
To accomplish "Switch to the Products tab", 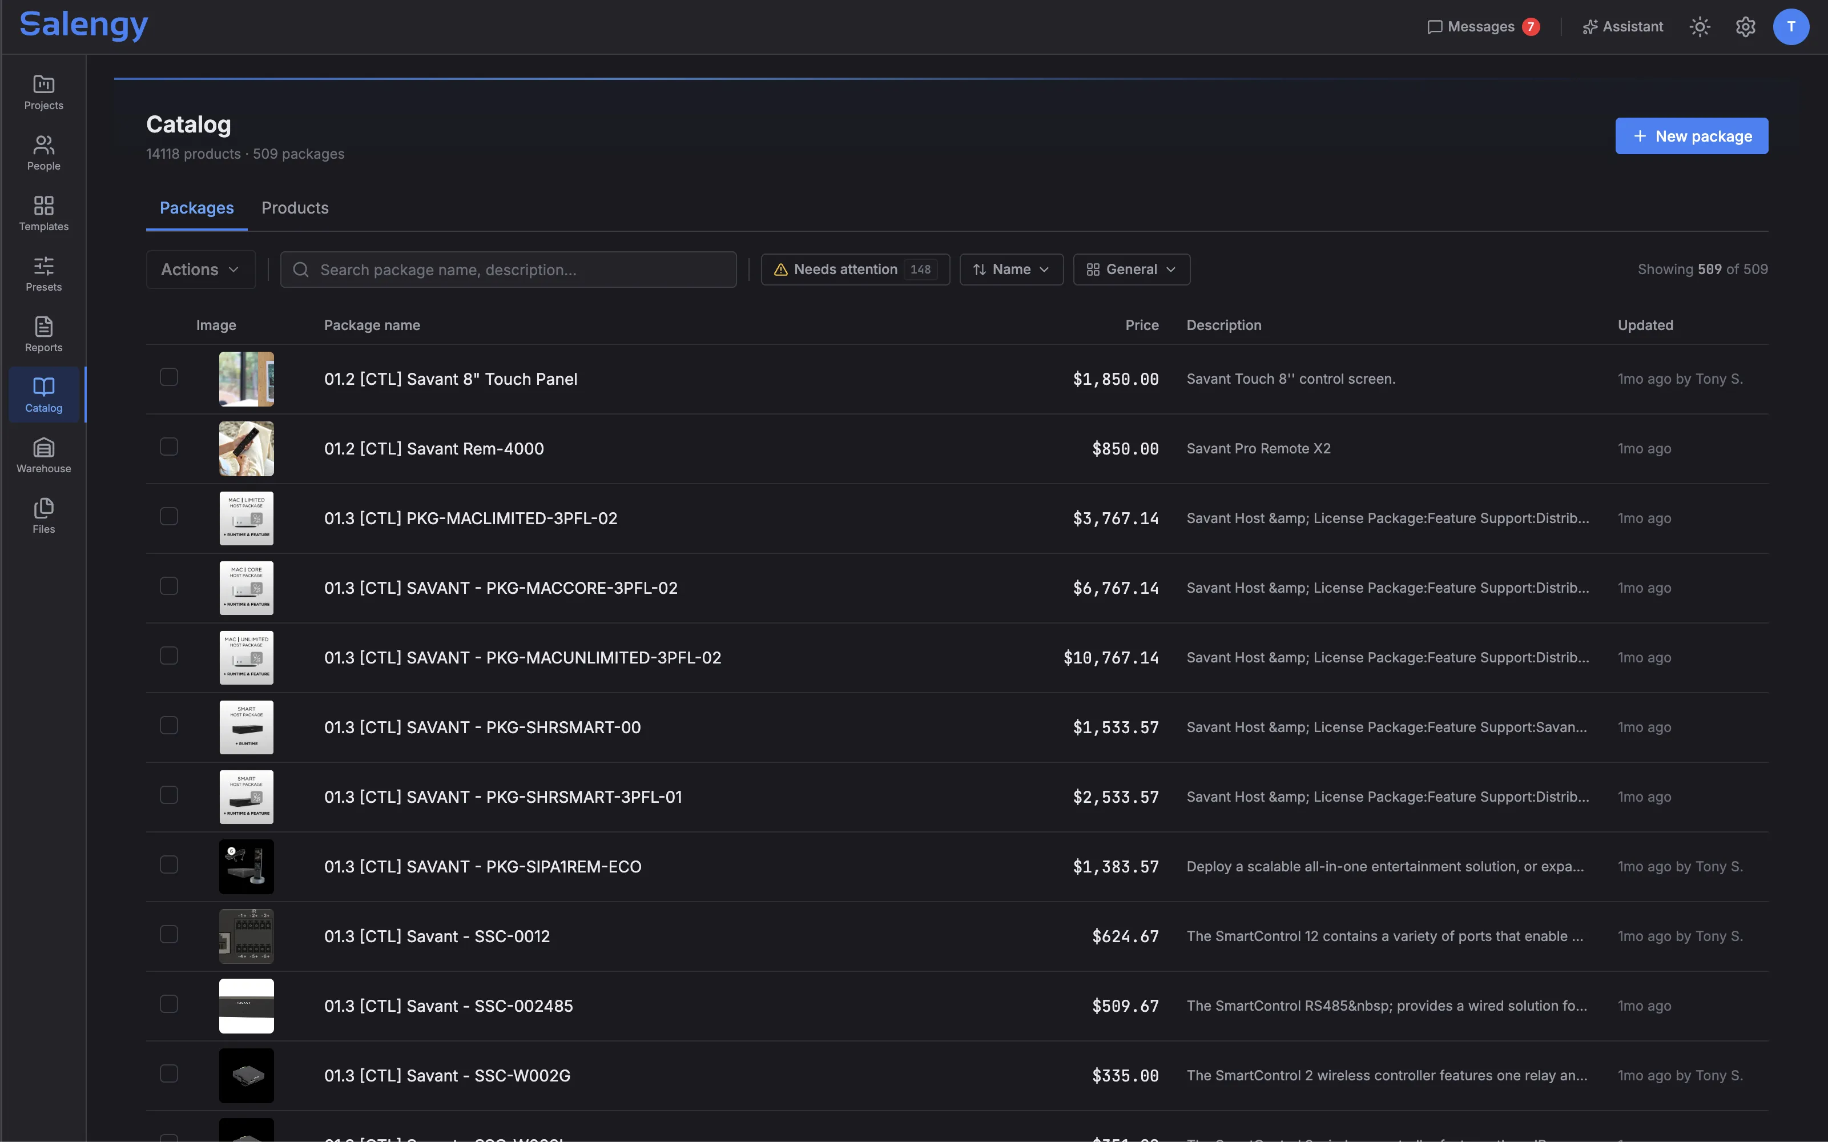I will 295,208.
